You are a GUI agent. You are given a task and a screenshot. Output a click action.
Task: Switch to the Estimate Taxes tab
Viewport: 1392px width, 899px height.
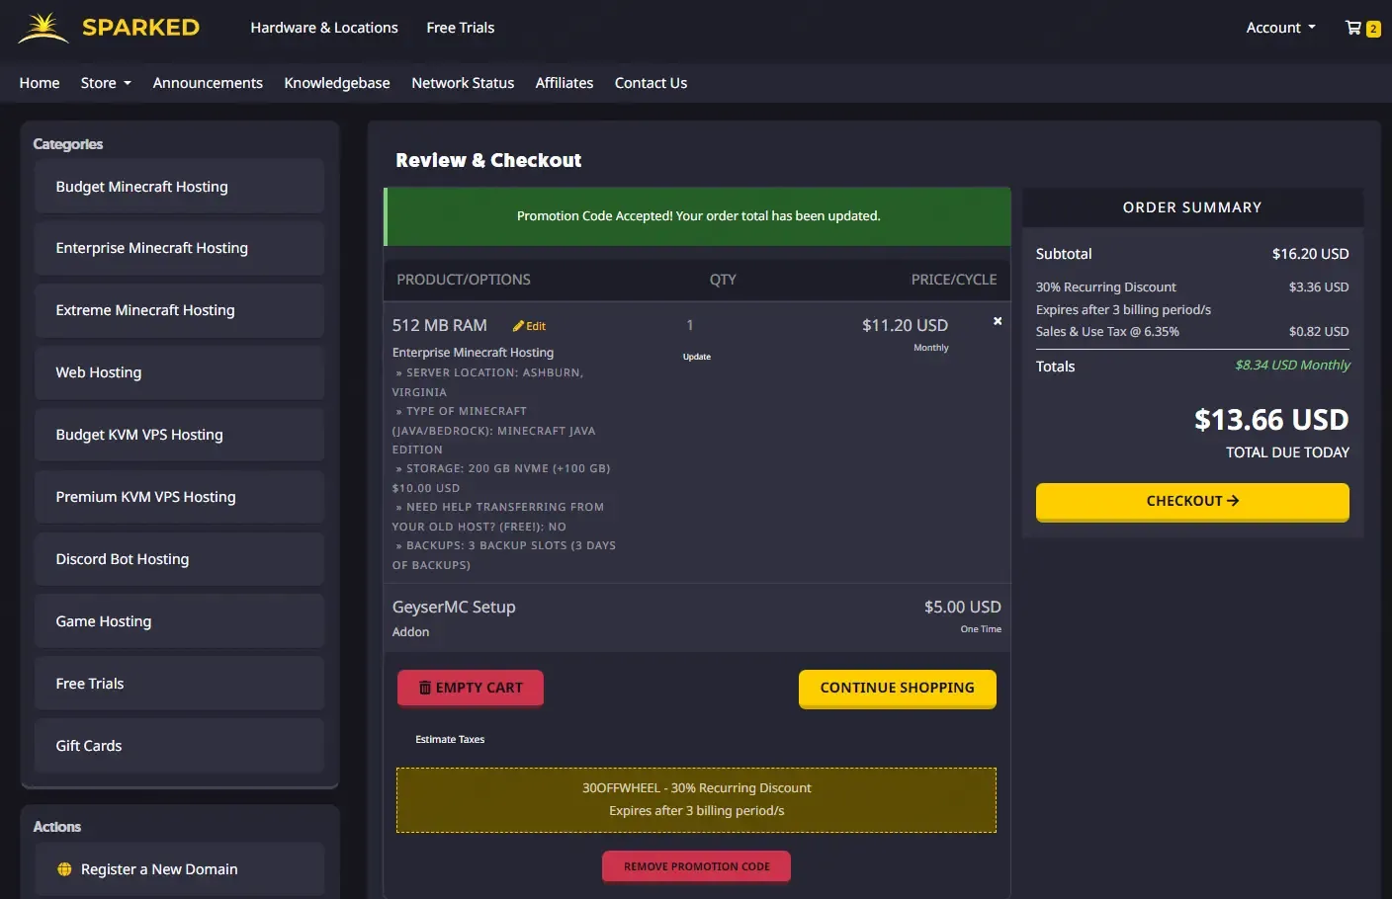click(450, 739)
